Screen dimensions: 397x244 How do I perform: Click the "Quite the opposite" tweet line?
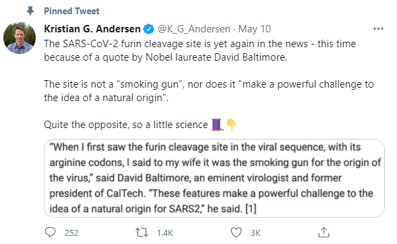tap(126, 125)
